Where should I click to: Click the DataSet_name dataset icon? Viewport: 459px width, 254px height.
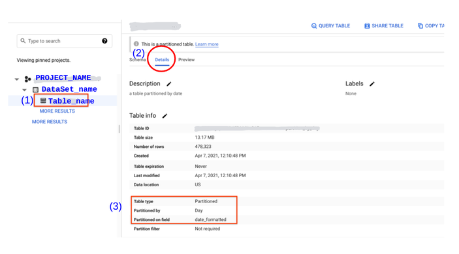point(36,90)
